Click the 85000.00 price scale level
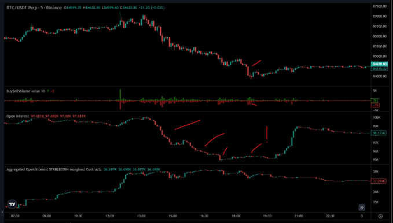The image size is (393, 223). 380,56
